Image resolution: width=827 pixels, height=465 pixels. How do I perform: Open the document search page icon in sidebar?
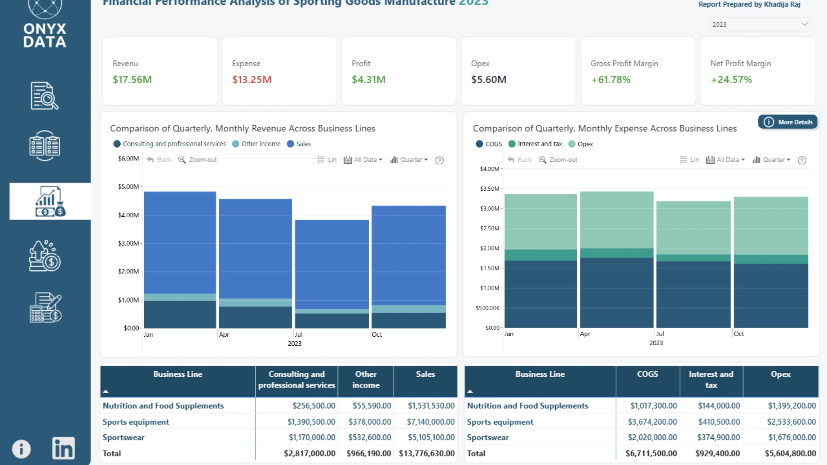coord(45,96)
